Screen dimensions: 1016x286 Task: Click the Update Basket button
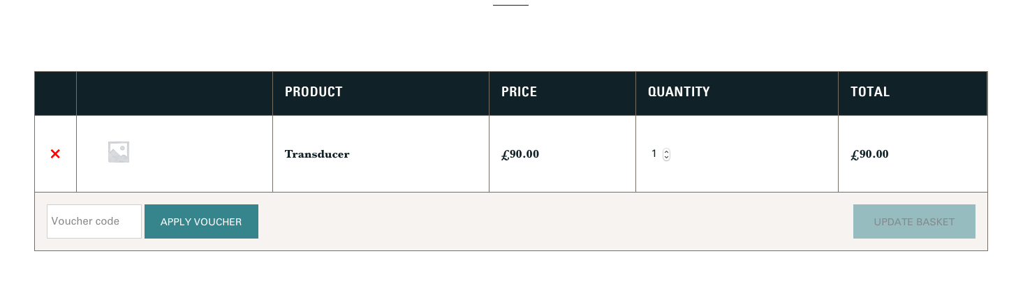point(914,222)
